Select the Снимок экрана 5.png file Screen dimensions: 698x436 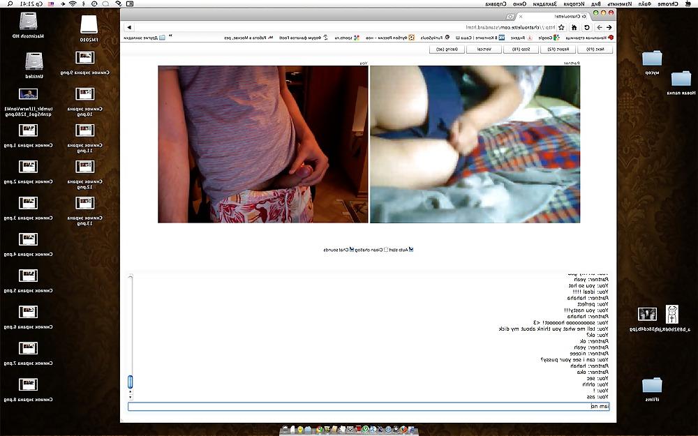(28, 276)
